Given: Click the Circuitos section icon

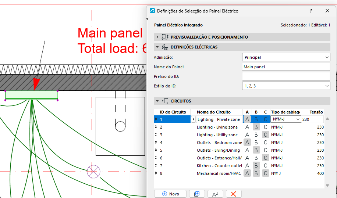Looking at the screenshot, I should tap(165, 101).
